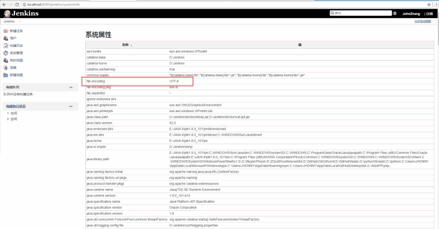The width and height of the screenshot is (439, 229).
Task: Click the log out (注销) link
Action: pos(430,14)
